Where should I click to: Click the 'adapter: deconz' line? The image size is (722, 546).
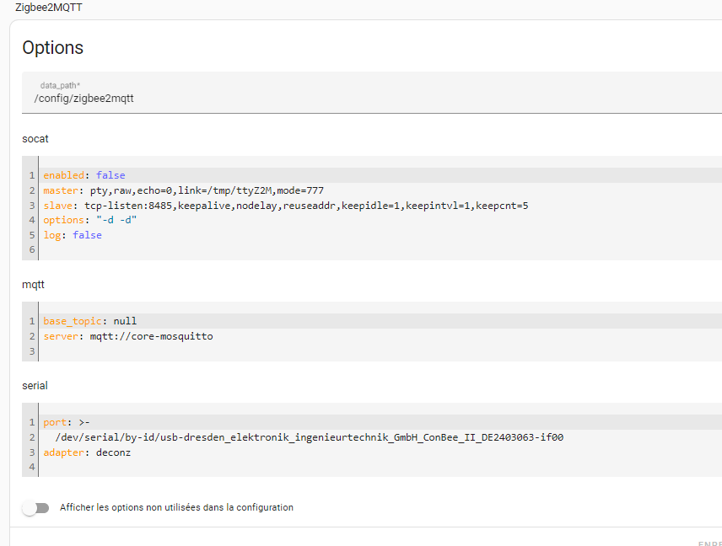(x=87, y=452)
